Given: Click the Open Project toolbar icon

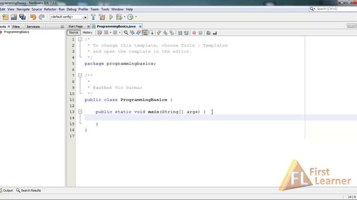Looking at the screenshot, I should tap(14, 17).
